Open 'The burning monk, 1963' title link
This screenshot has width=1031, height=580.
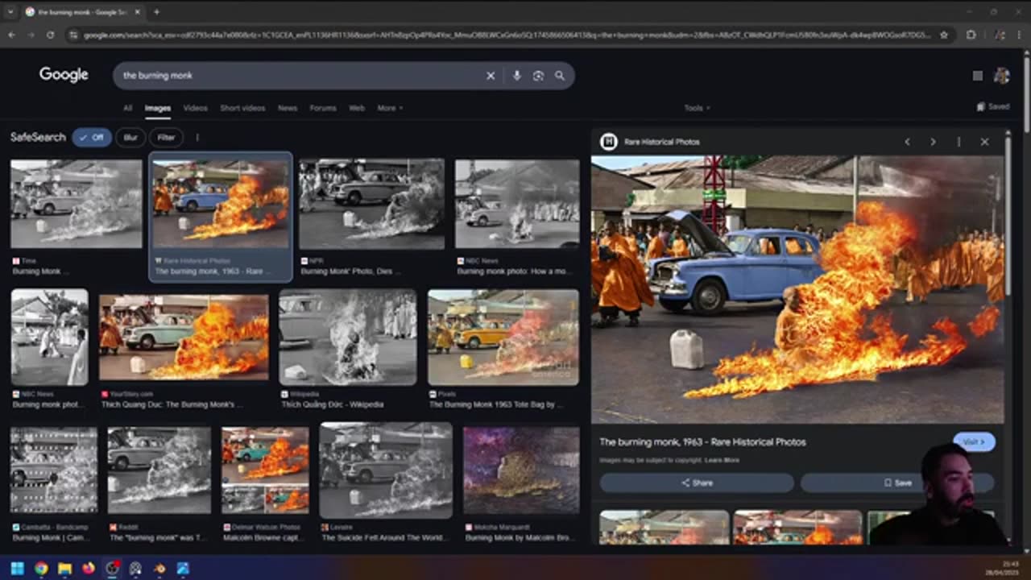pos(702,442)
